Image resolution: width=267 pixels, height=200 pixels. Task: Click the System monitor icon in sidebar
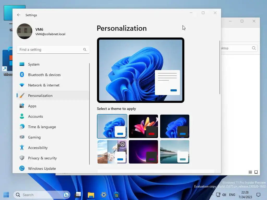coord(22,64)
